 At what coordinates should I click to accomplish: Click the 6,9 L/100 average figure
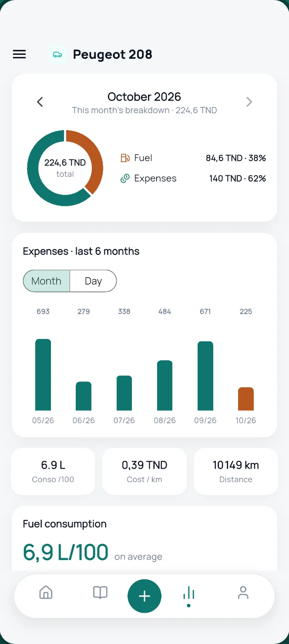pyautogui.click(x=66, y=552)
